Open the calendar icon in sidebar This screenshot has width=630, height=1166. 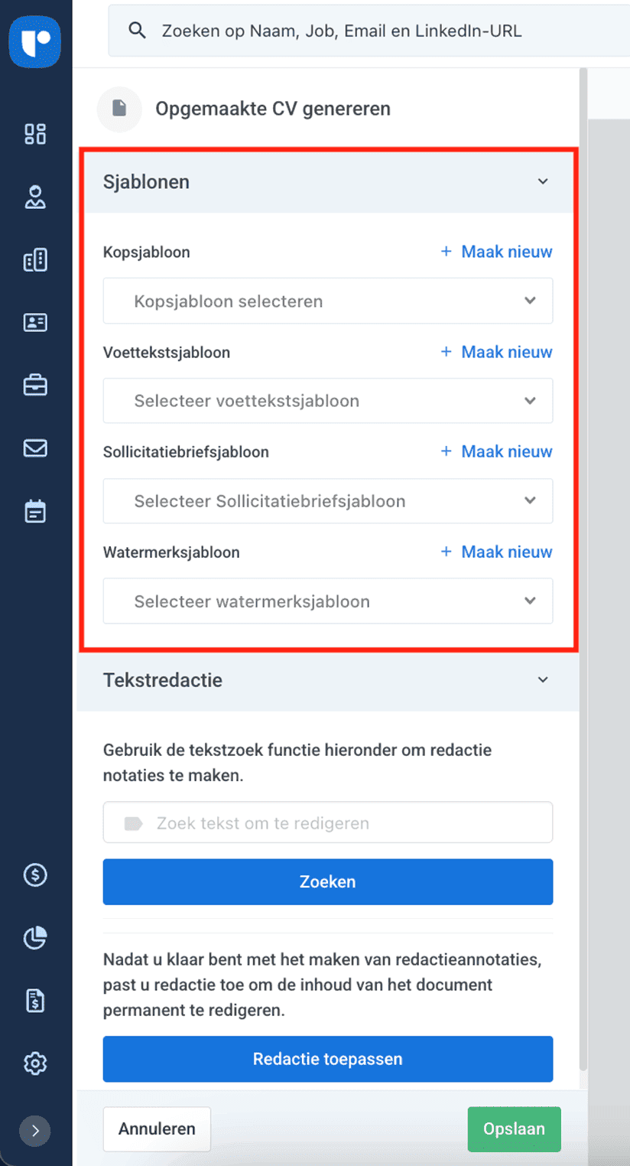tap(35, 511)
